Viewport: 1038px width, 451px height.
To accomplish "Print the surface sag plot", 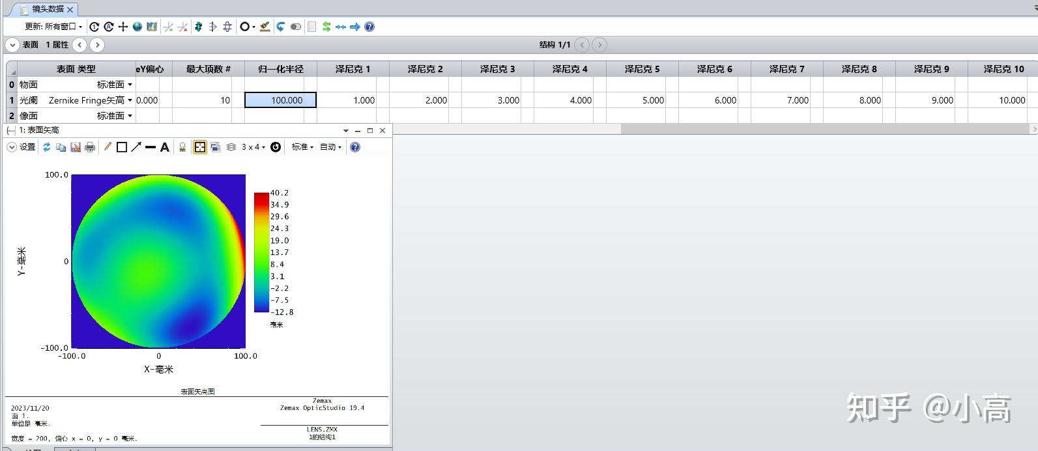I will pyautogui.click(x=90, y=147).
